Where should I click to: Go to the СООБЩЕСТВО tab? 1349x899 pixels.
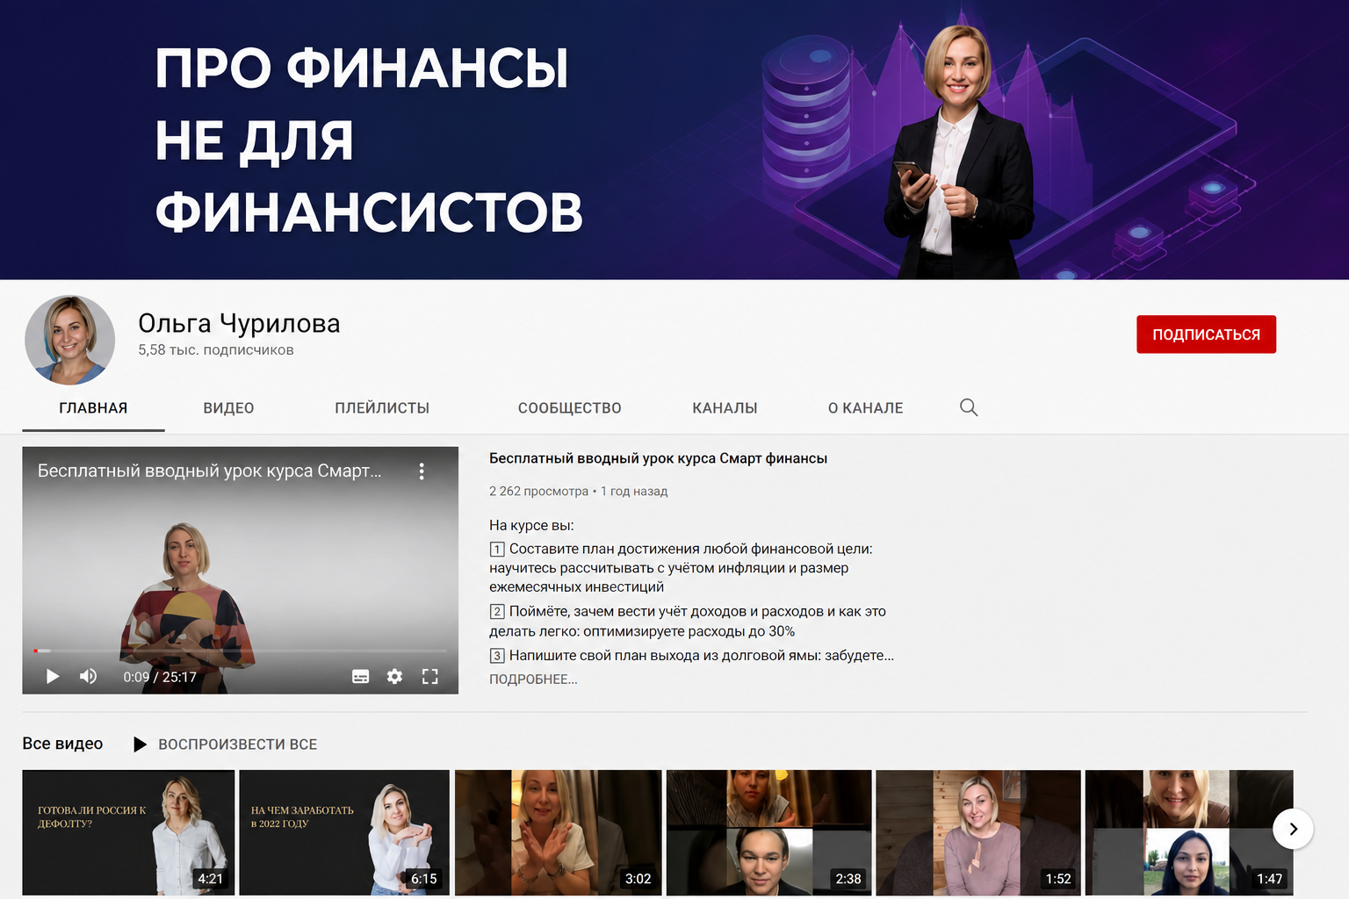(569, 408)
